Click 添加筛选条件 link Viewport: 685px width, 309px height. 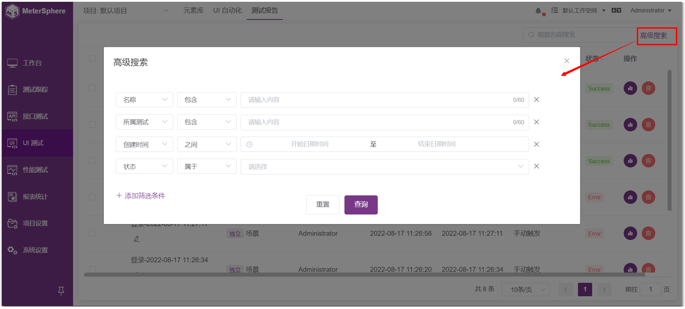coord(141,196)
